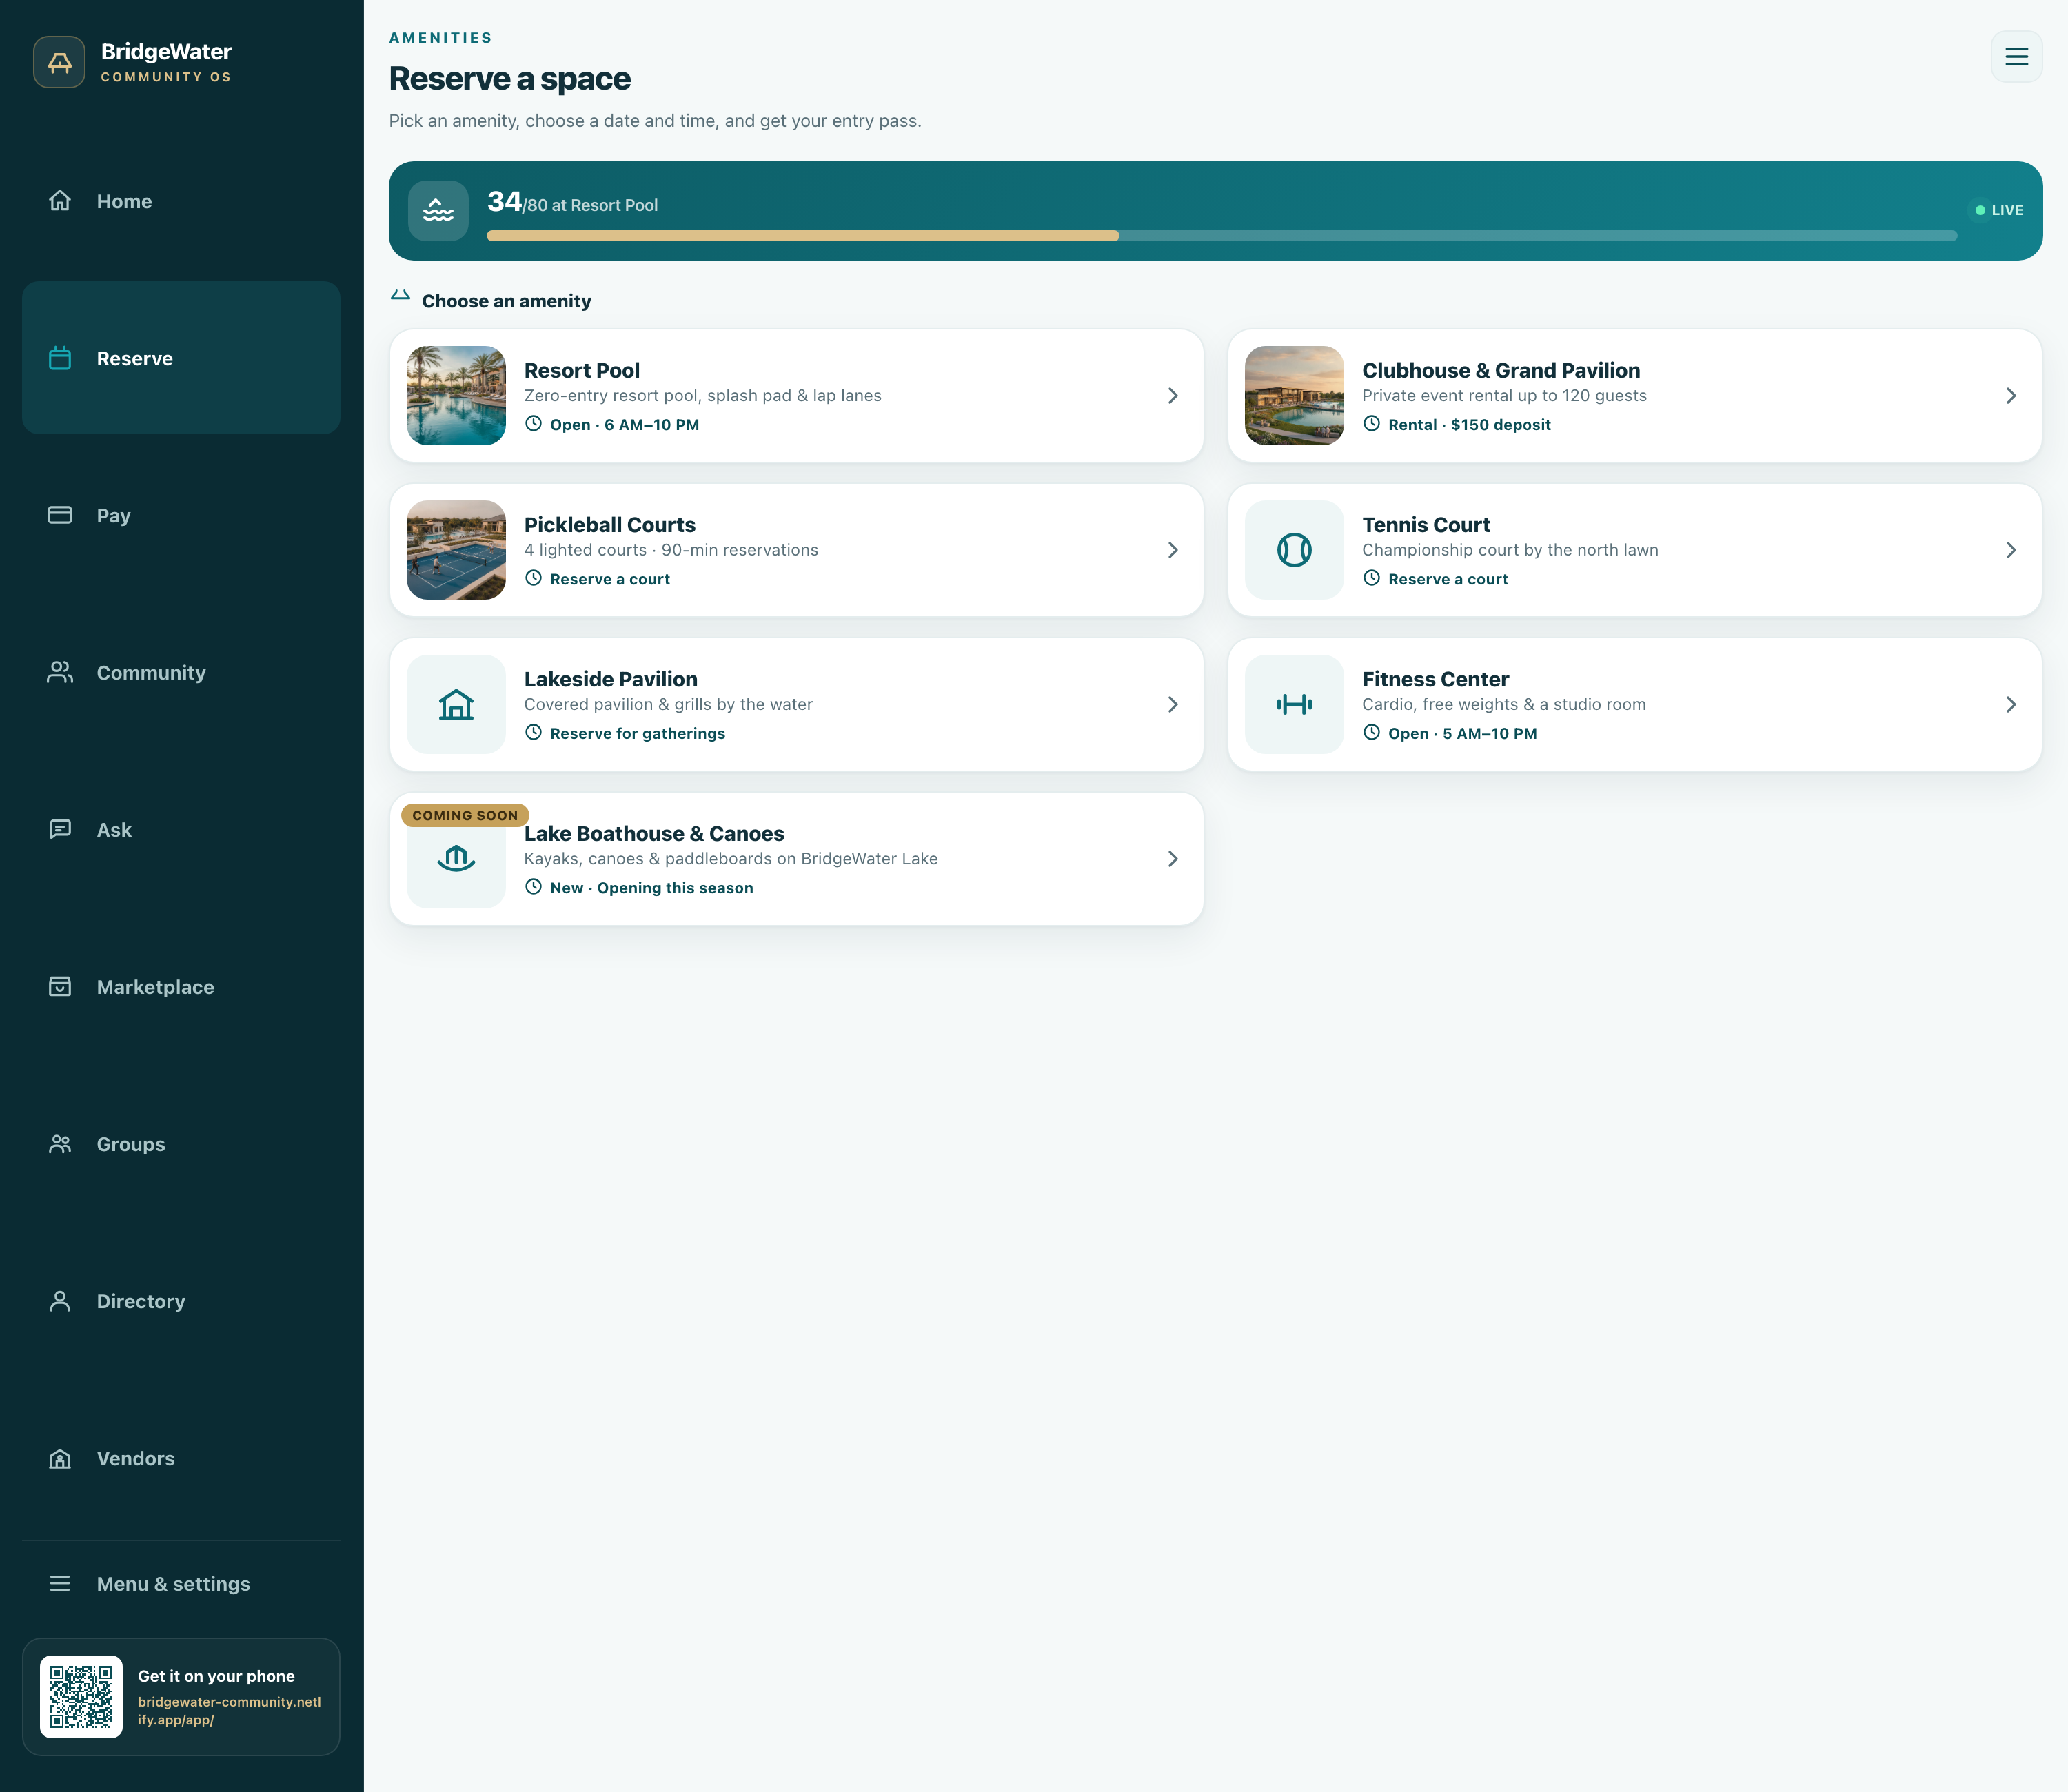
Task: Click the Menu & settings hamburger icon
Action: click(x=60, y=1583)
